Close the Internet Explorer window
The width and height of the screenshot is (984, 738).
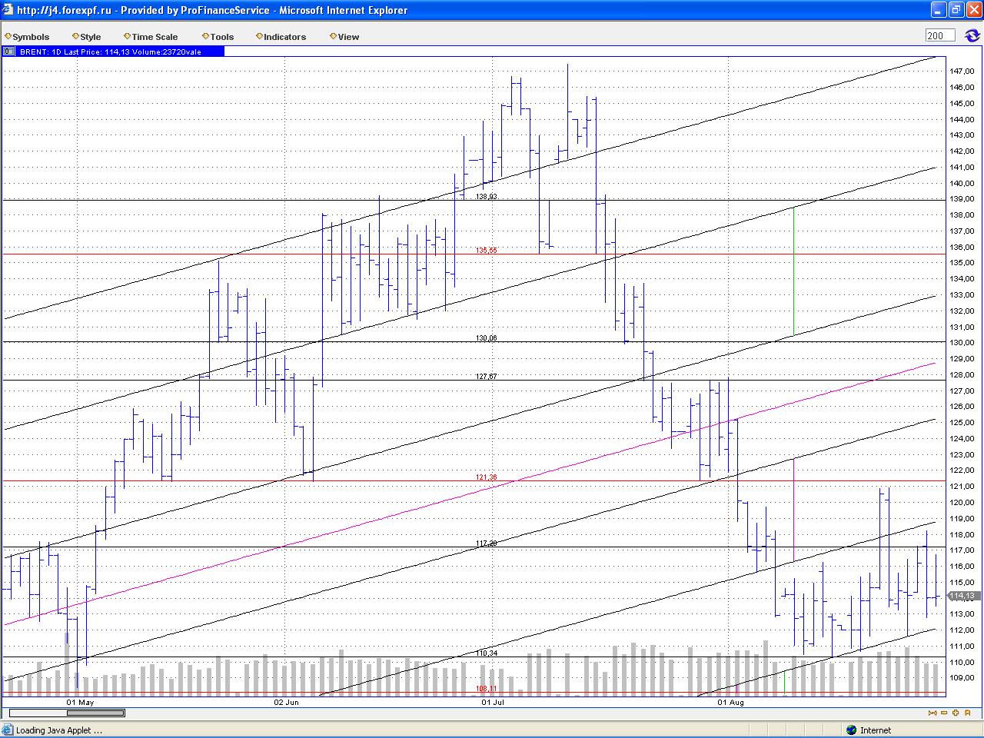point(973,10)
